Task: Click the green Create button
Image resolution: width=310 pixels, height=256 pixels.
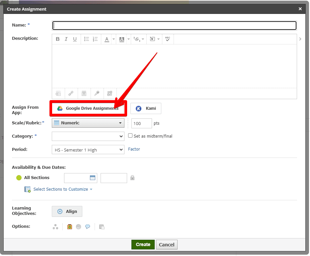Action: pos(143,244)
